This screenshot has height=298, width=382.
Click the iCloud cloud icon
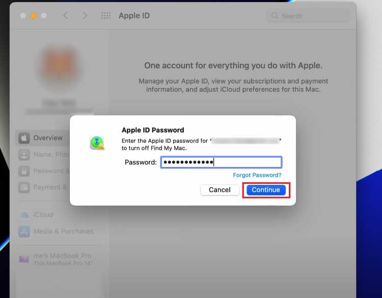coord(24,215)
